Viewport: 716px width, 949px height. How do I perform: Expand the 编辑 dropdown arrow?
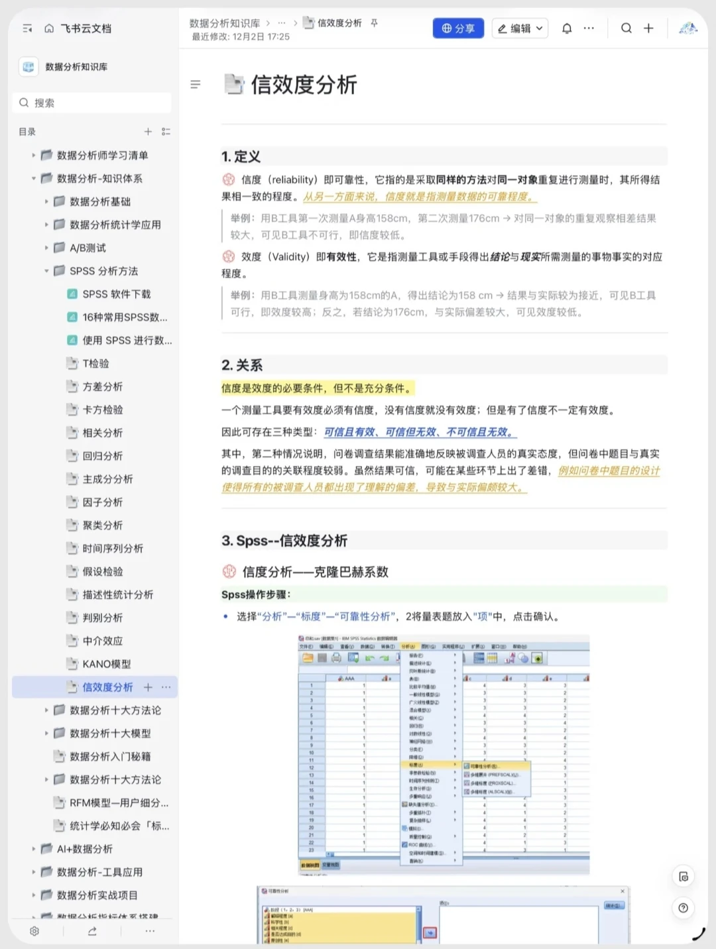(x=538, y=28)
